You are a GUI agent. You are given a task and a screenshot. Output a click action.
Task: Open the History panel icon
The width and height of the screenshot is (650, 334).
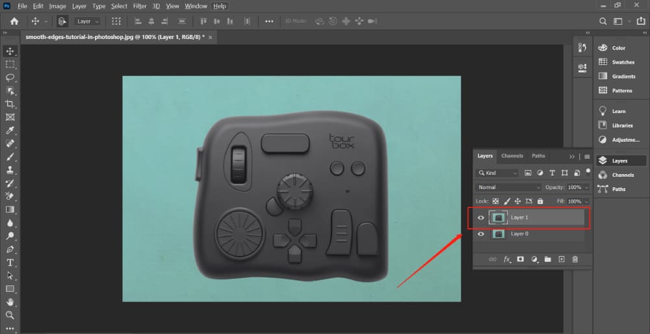pyautogui.click(x=582, y=48)
